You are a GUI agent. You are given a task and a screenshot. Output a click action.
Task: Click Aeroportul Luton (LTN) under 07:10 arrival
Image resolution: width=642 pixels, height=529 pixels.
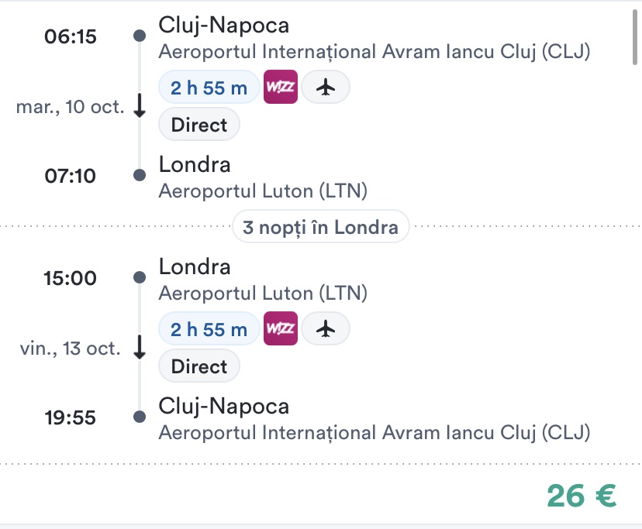pyautogui.click(x=262, y=191)
